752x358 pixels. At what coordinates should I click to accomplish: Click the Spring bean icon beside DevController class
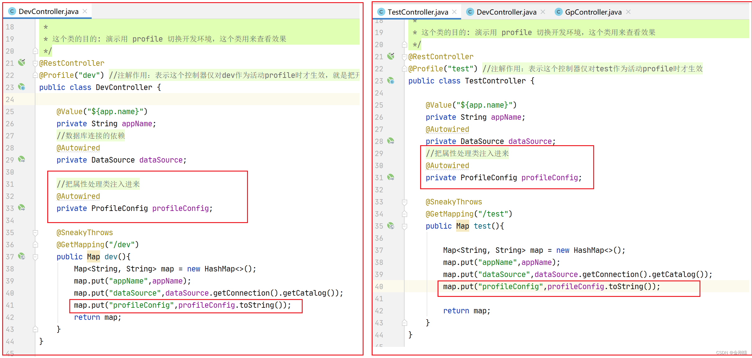tap(21, 87)
